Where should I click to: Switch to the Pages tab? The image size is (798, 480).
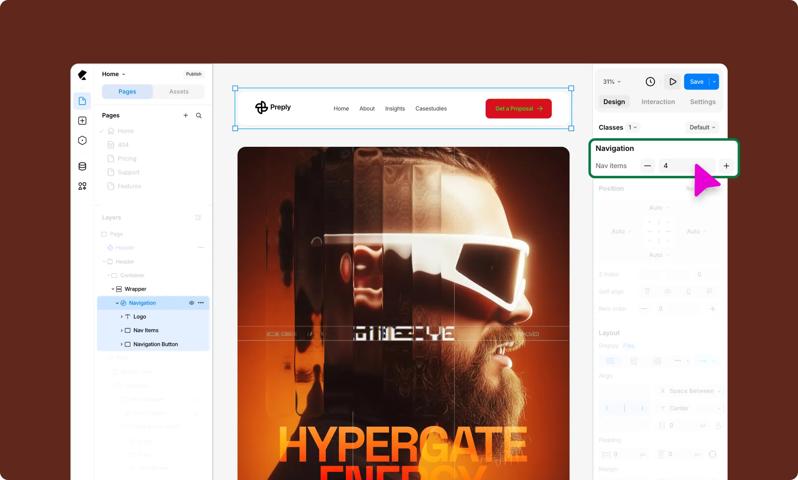click(127, 92)
